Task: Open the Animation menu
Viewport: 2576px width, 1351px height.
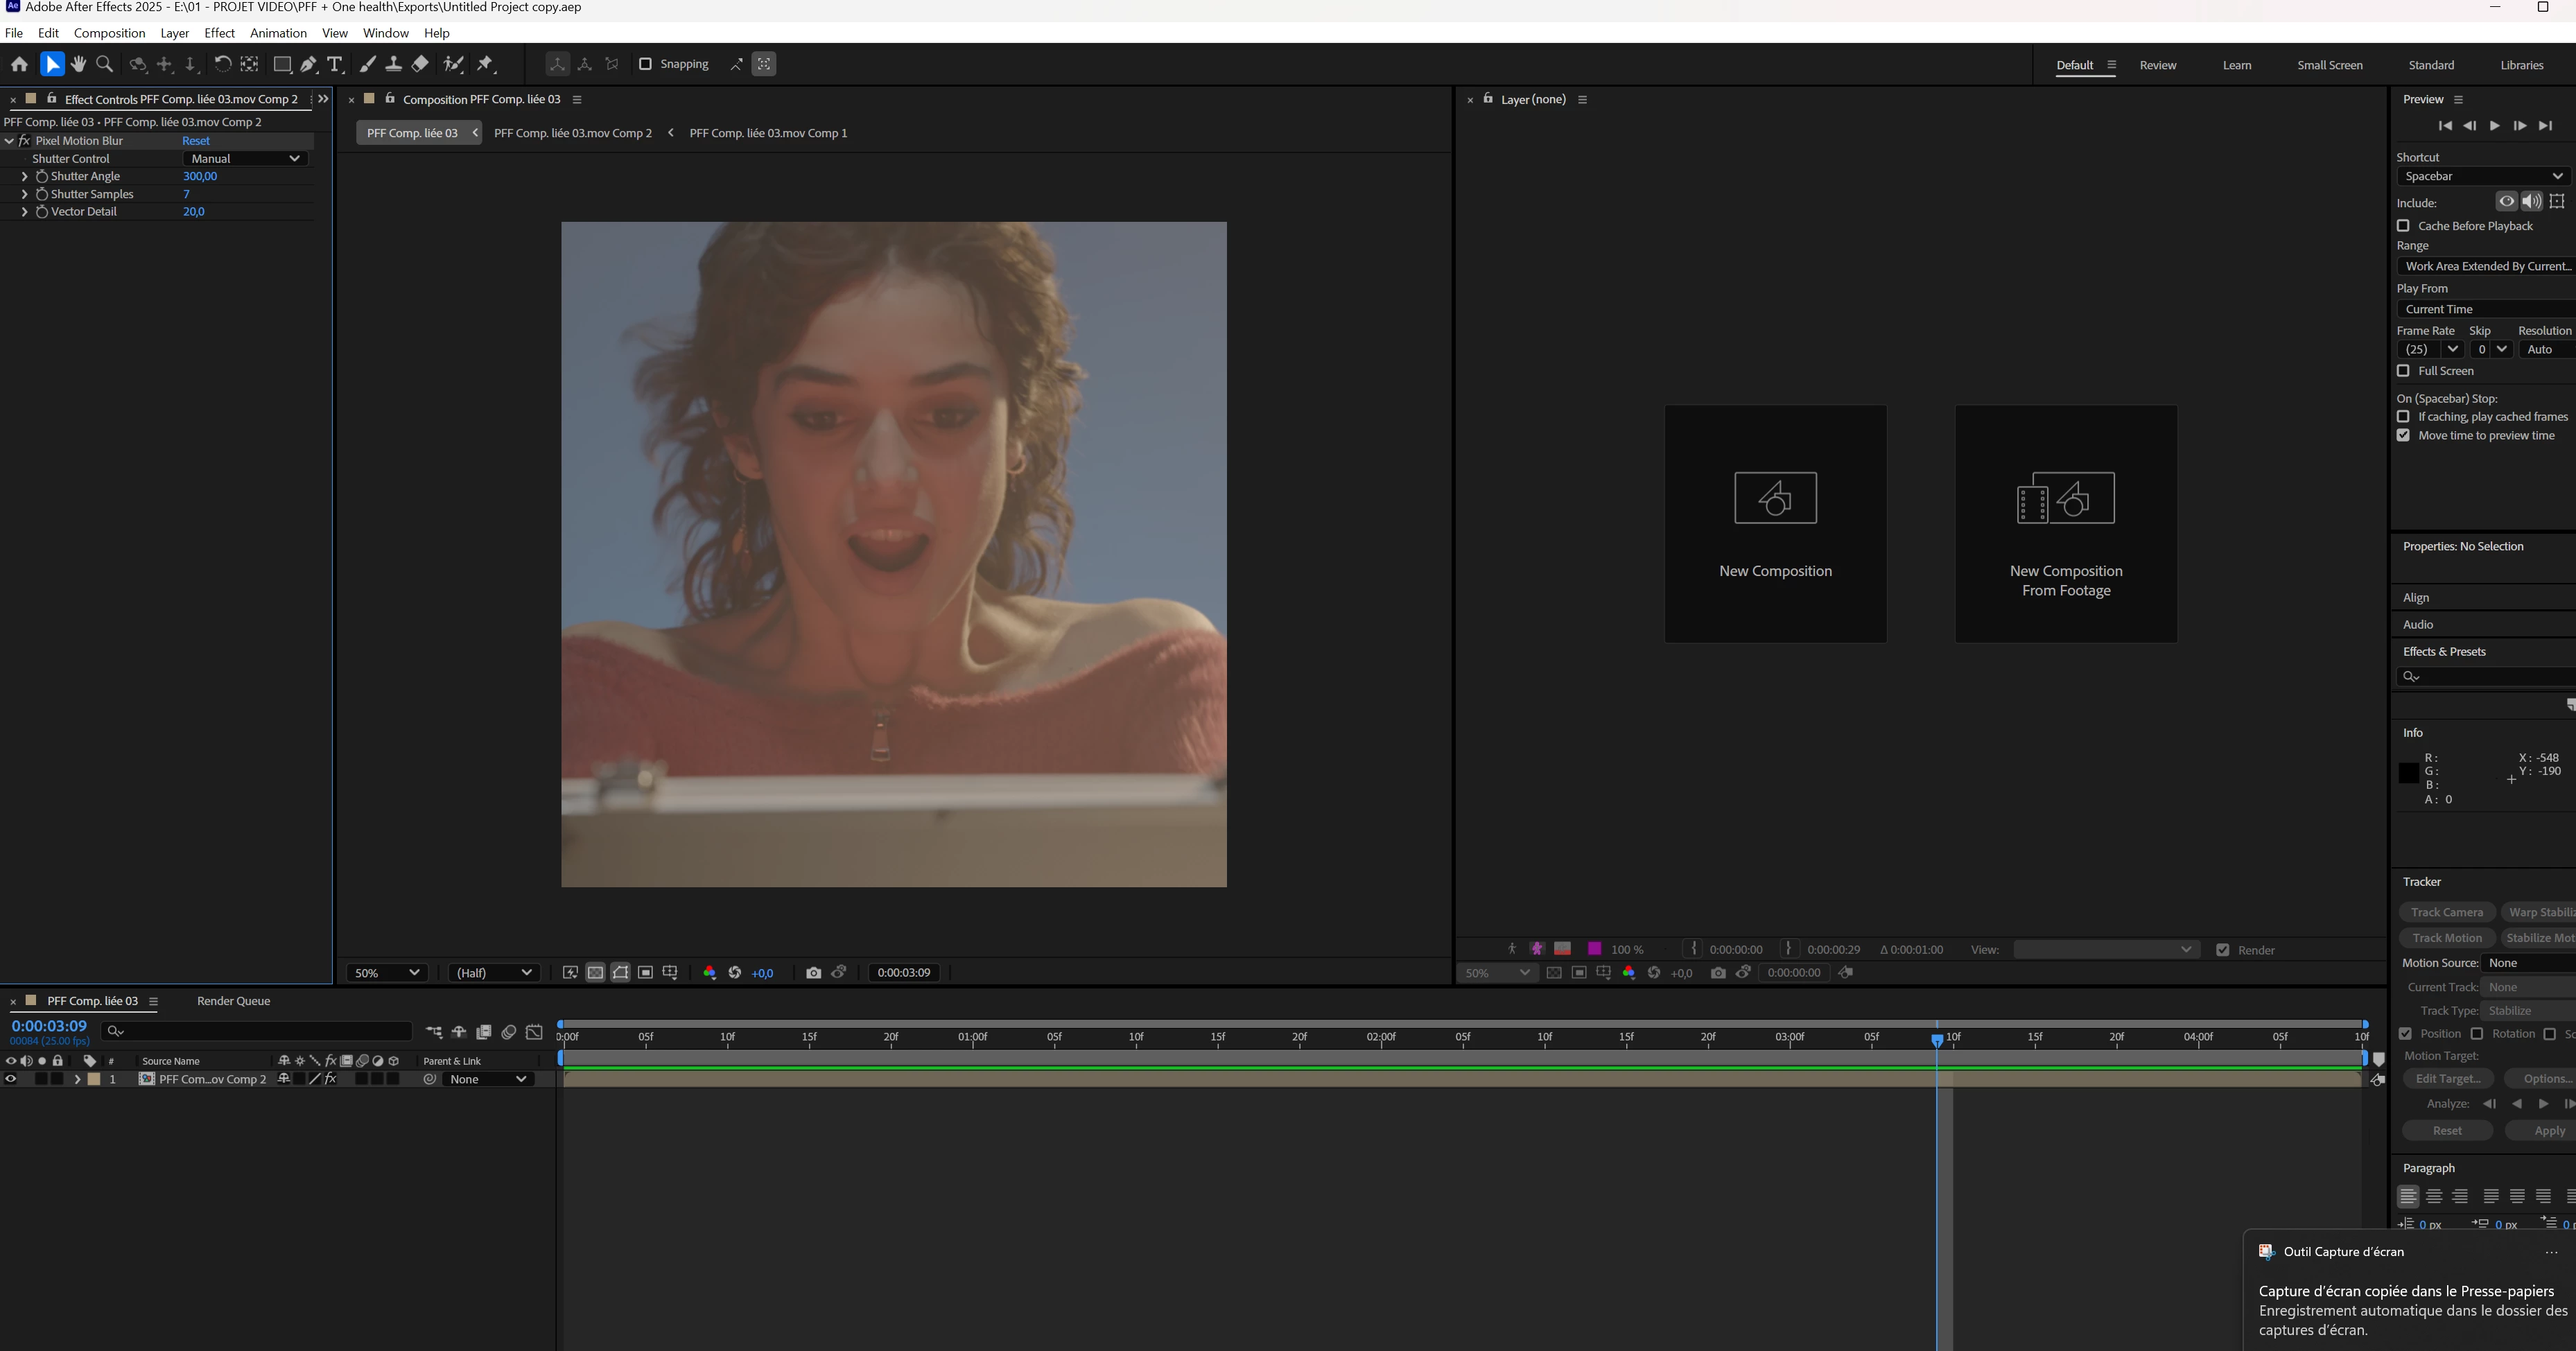Action: pos(278,33)
